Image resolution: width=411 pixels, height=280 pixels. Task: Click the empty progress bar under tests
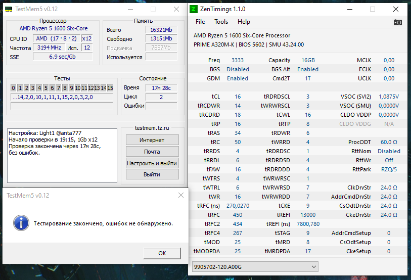(62, 106)
